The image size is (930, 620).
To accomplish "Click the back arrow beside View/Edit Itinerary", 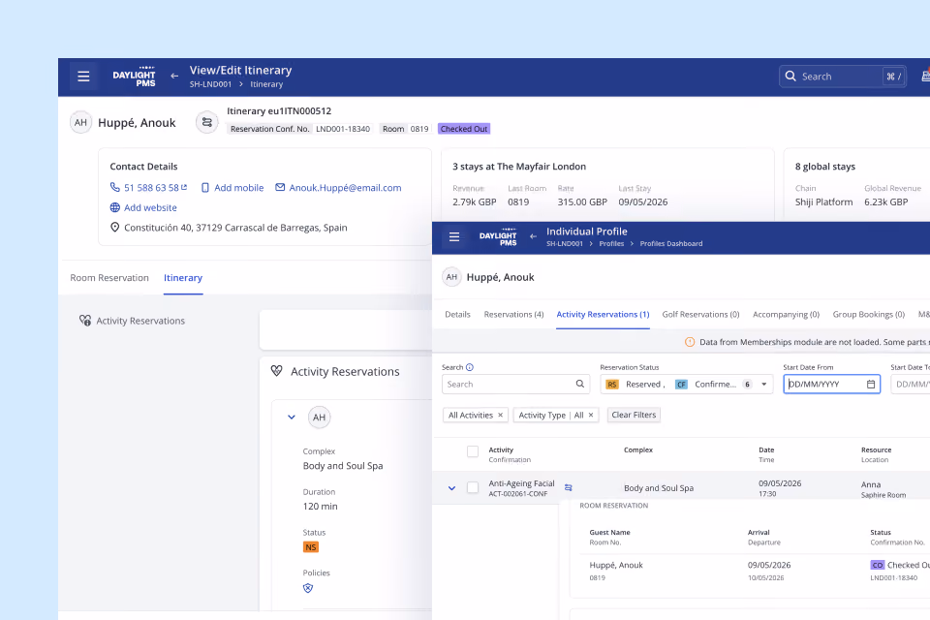I will coord(174,76).
